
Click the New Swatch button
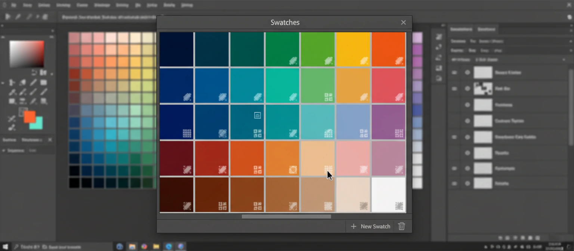coord(370,226)
